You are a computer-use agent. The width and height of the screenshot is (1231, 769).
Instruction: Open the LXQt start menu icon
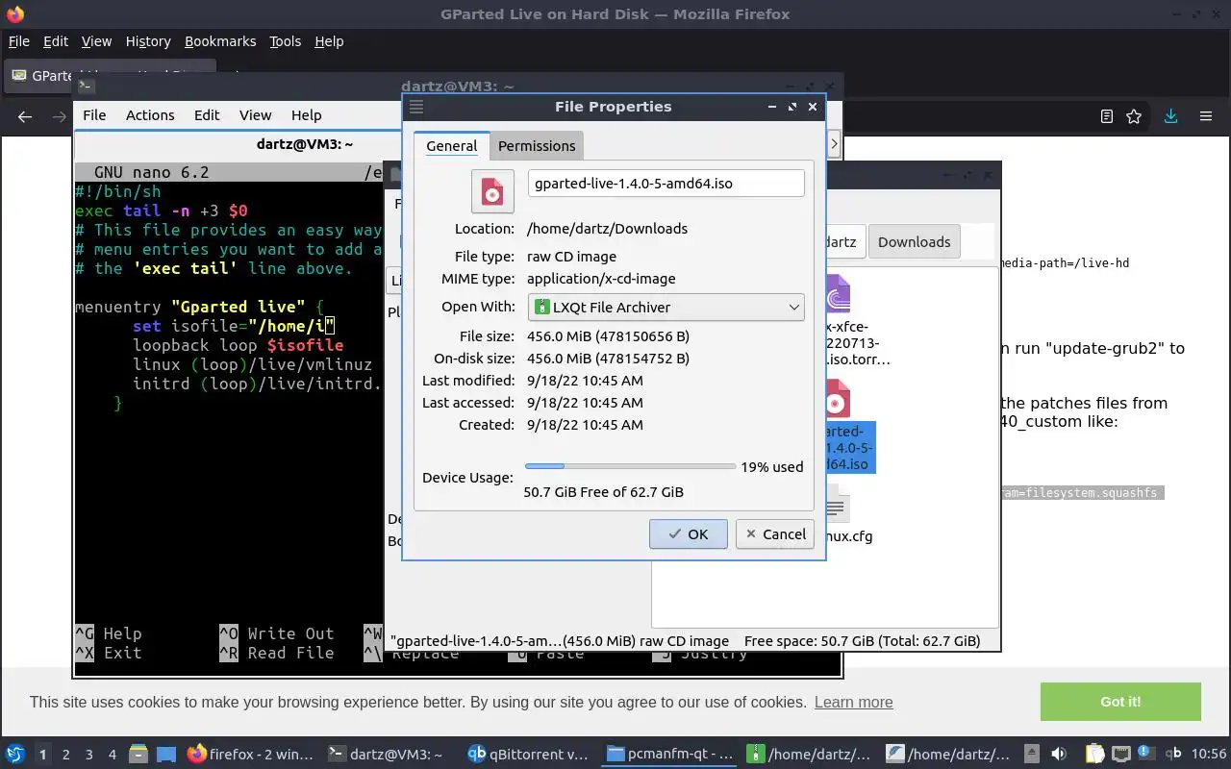[14, 754]
